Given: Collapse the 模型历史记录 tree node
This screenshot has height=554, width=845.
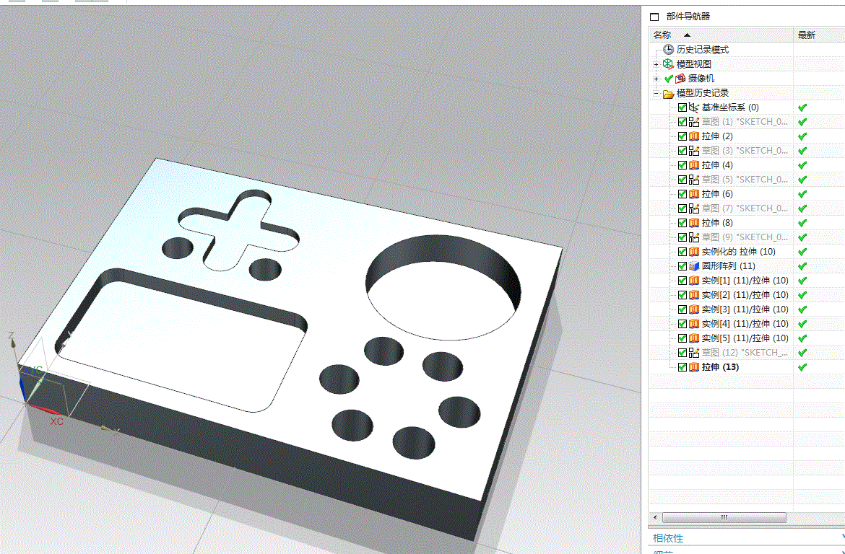Looking at the screenshot, I should (656, 93).
